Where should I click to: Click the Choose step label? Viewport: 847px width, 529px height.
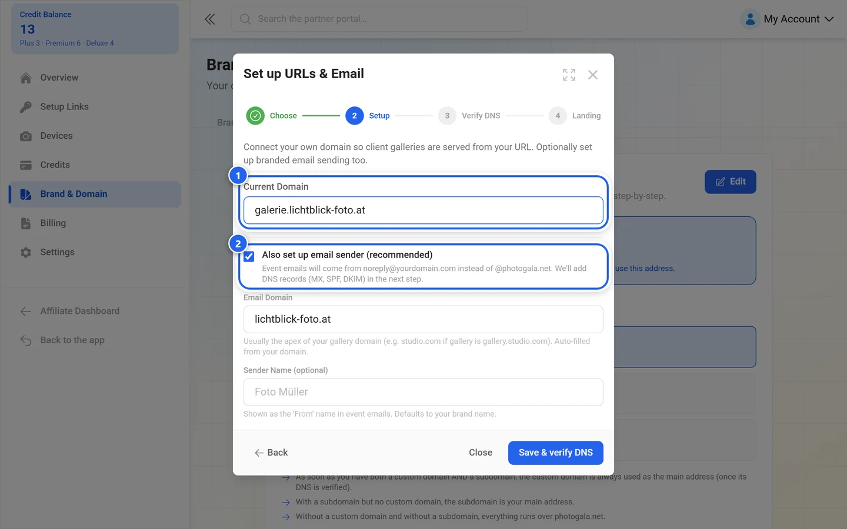tap(284, 116)
